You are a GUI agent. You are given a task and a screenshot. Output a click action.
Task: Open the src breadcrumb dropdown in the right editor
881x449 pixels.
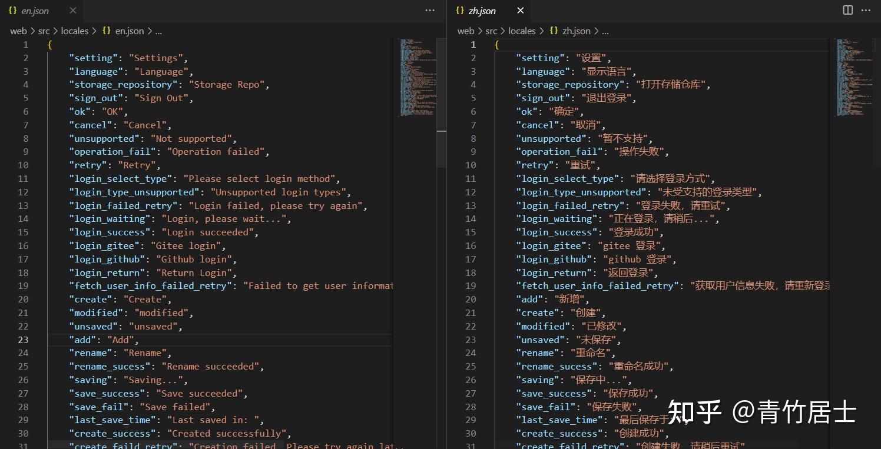(x=491, y=31)
